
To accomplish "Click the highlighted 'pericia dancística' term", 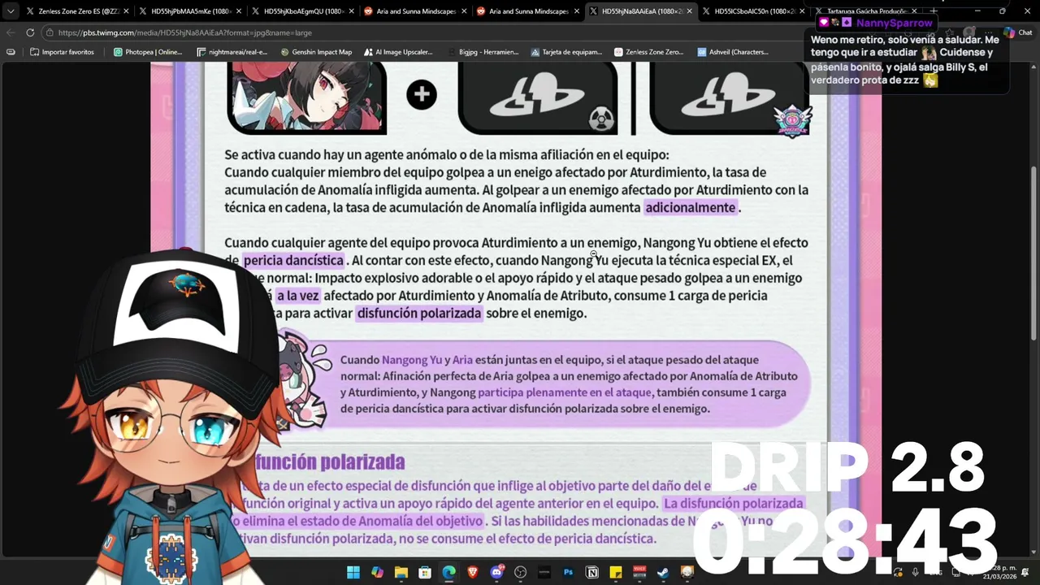I will [x=293, y=260].
